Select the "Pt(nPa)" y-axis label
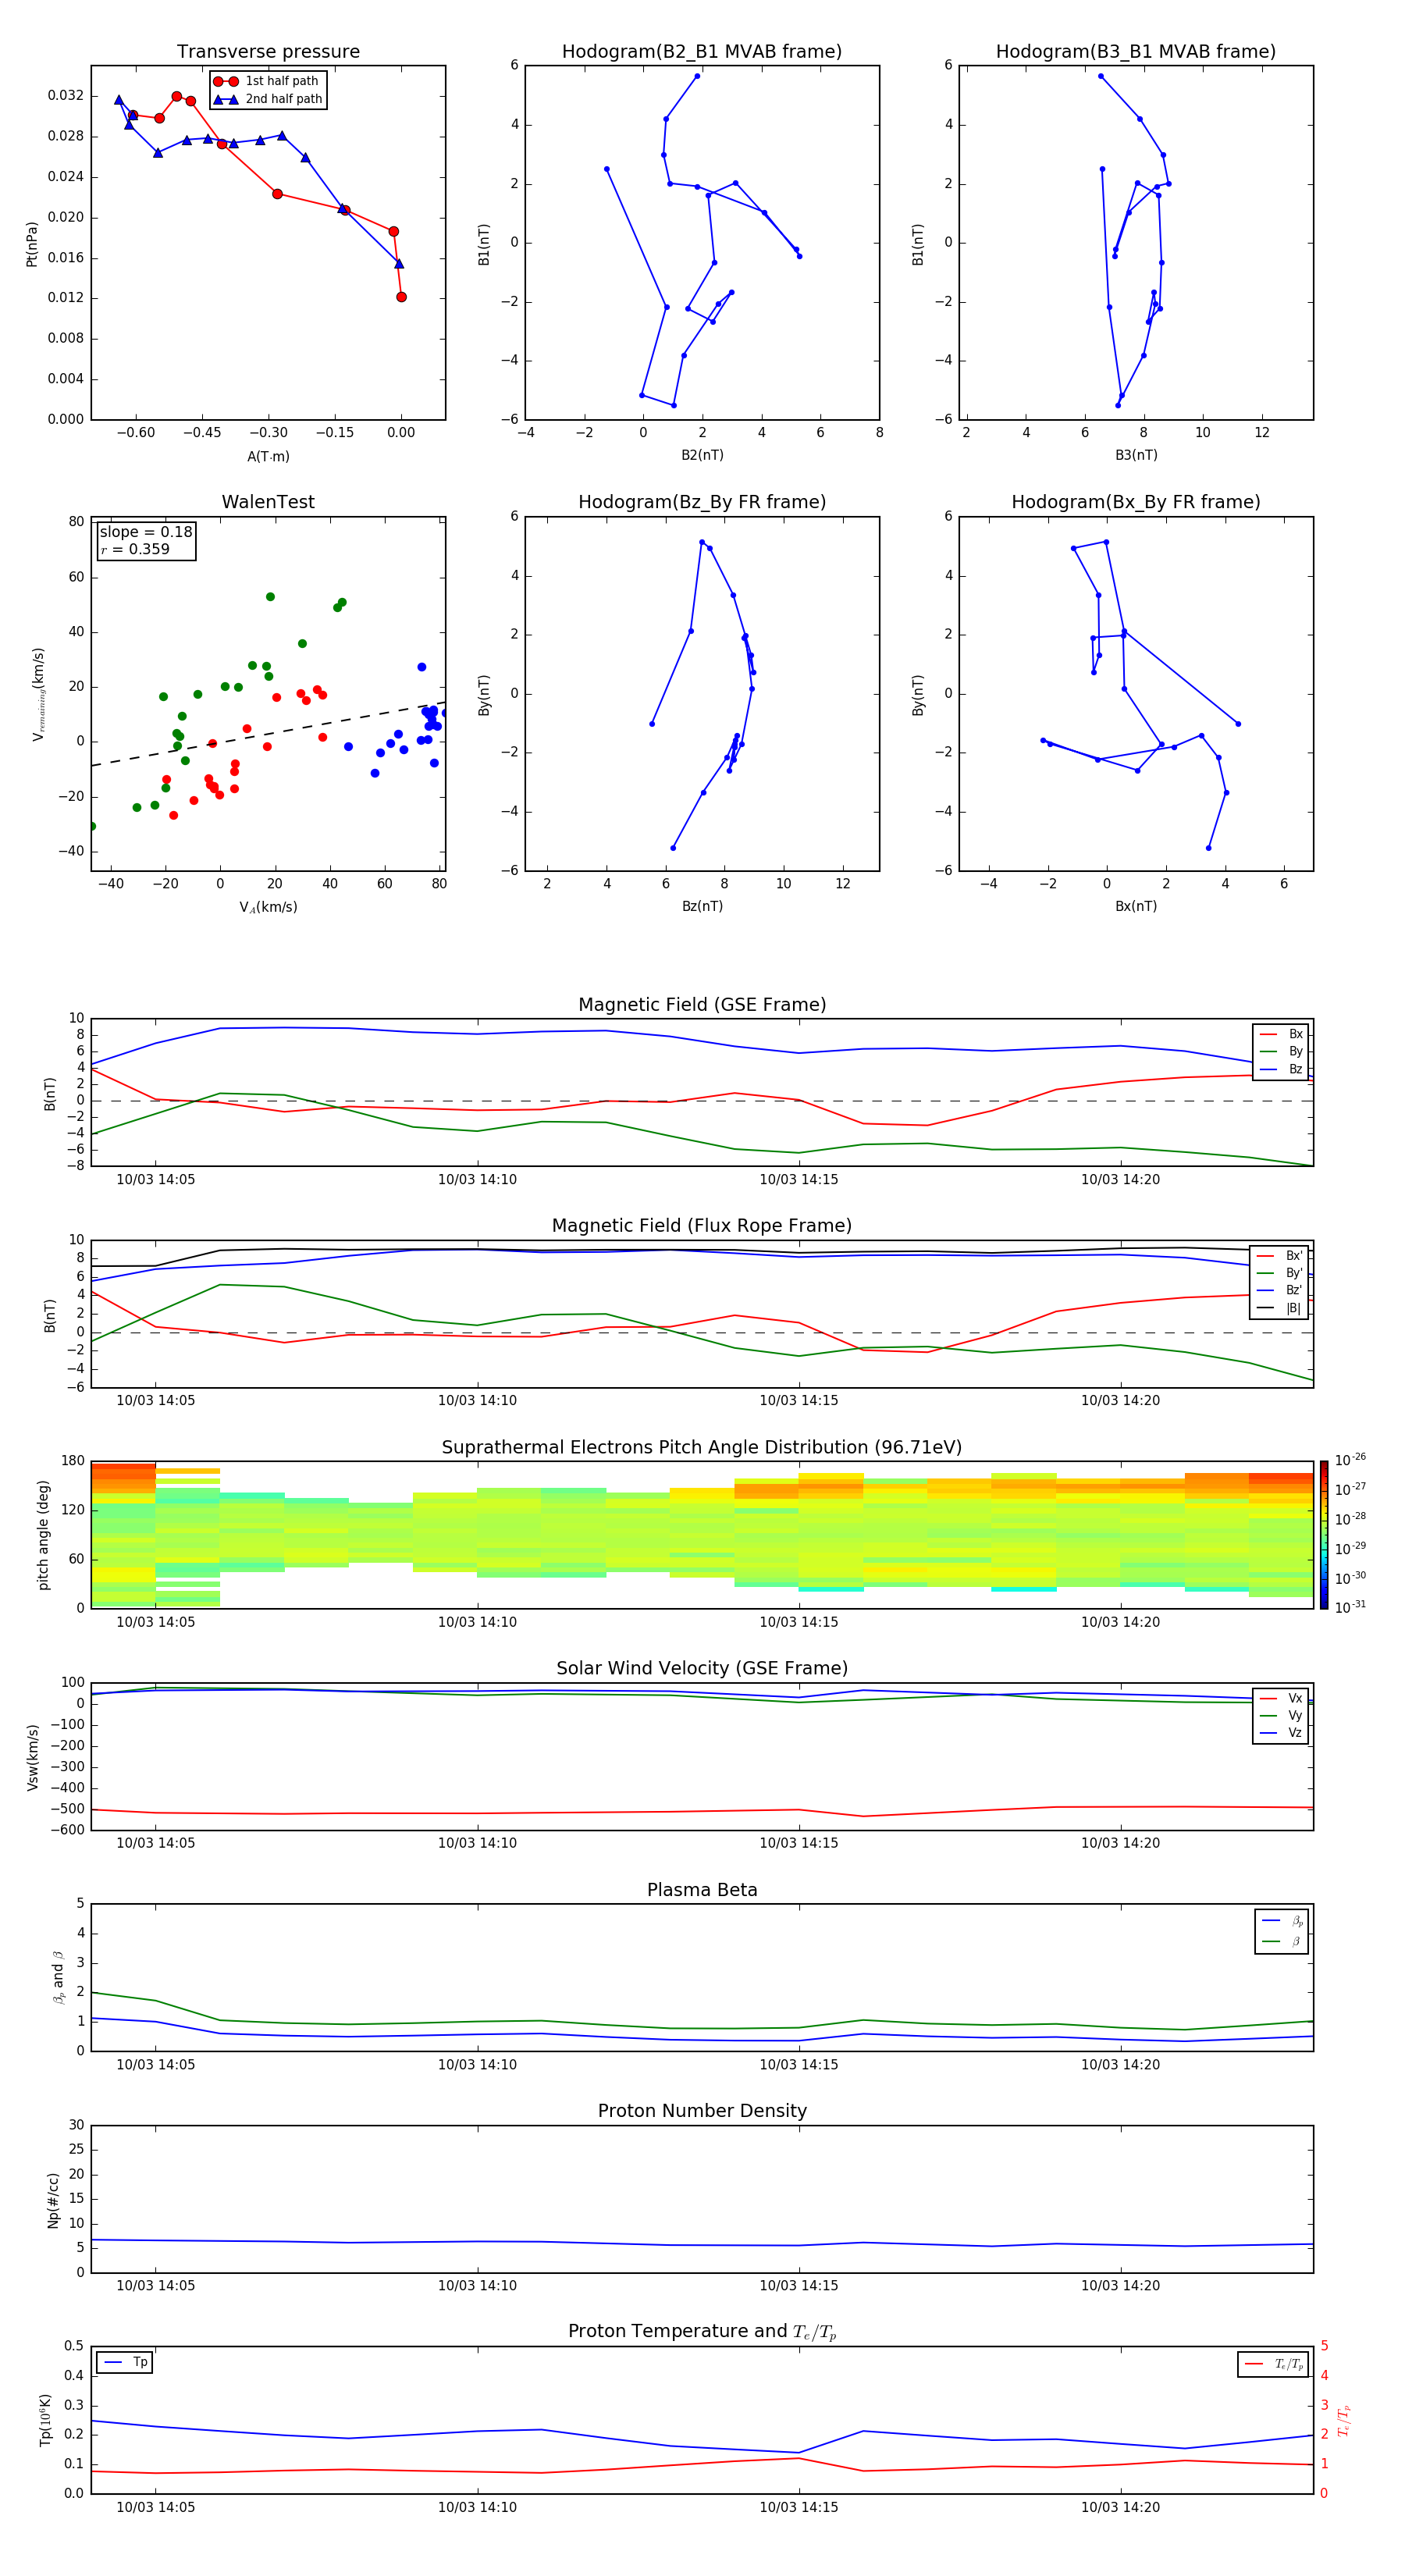The width and height of the screenshot is (1405, 2576). [x=32, y=244]
